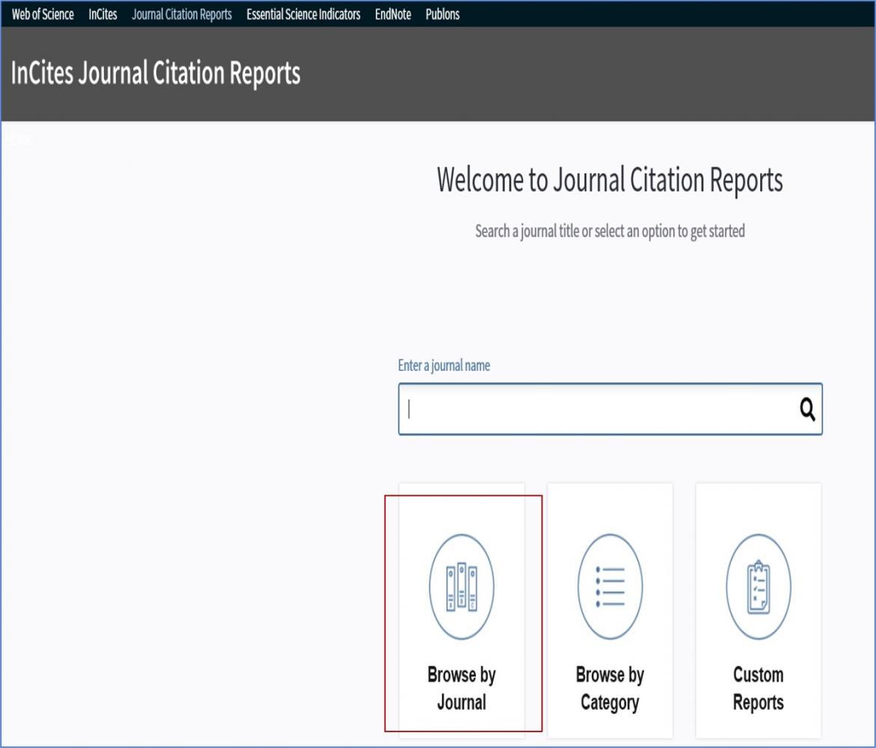Image resolution: width=876 pixels, height=748 pixels.
Task: Select Journal Citation Reports nav link
Action: click(x=182, y=14)
